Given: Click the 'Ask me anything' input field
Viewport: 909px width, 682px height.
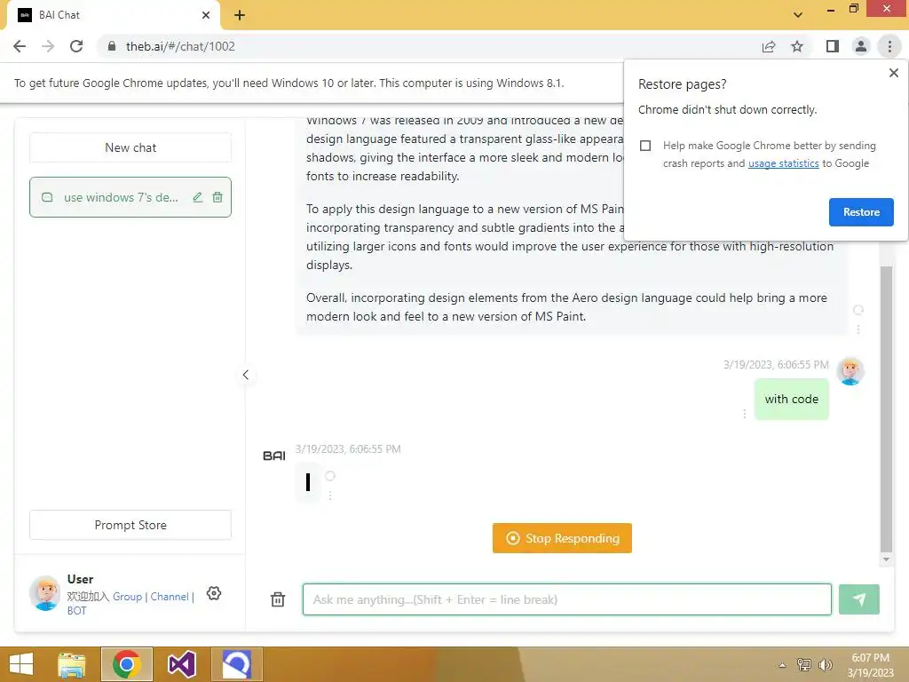Looking at the screenshot, I should tap(566, 599).
